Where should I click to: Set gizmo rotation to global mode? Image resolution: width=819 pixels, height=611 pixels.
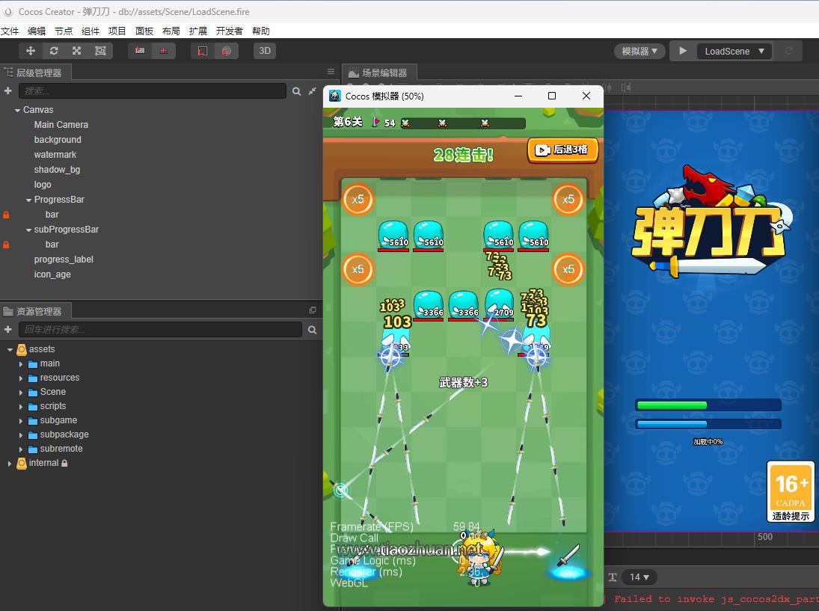226,51
